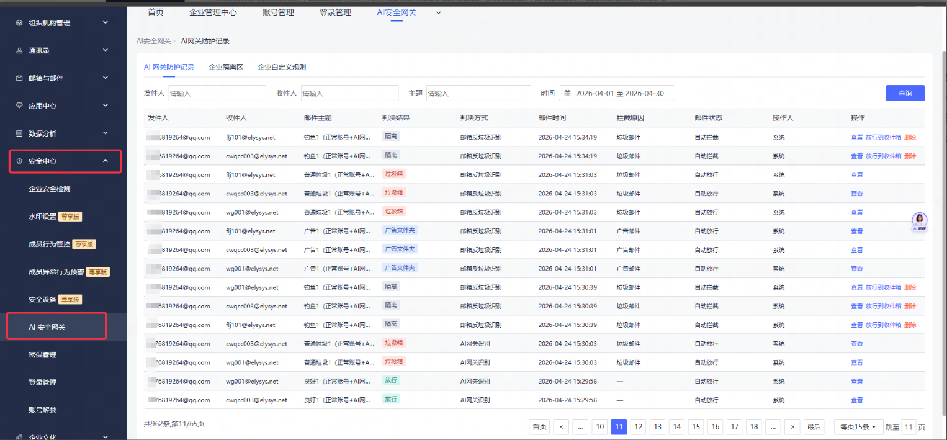This screenshot has height=440, width=947.
Task: Expand the 邮箱与邮件 chevron
Action: point(105,78)
